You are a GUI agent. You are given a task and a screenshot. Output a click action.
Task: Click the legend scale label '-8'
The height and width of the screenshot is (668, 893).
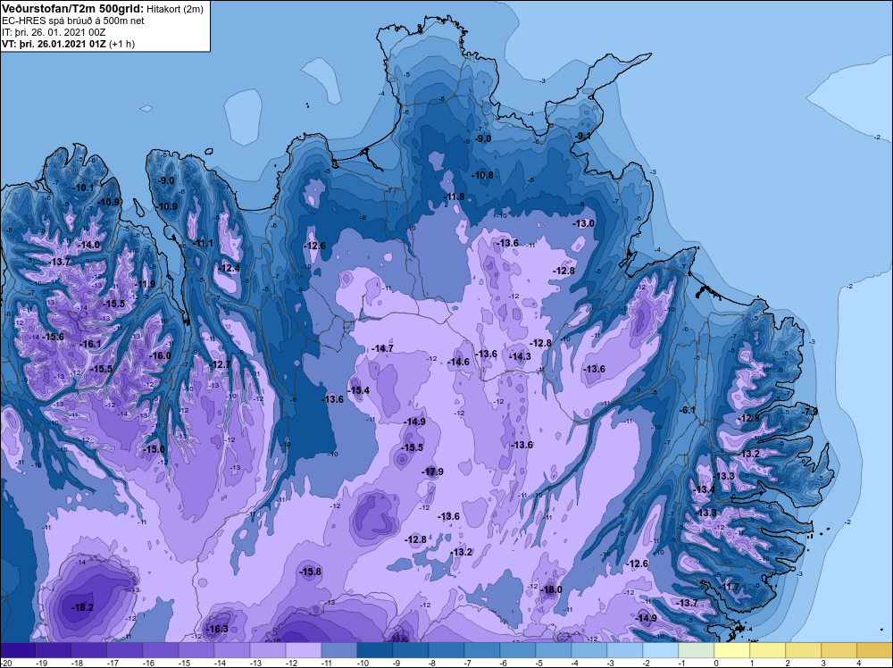[433, 663]
